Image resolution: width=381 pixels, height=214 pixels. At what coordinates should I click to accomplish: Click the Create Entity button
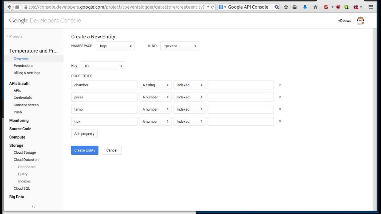(x=85, y=150)
